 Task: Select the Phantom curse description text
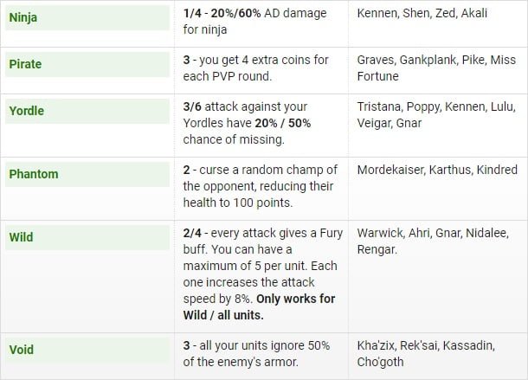(x=260, y=186)
